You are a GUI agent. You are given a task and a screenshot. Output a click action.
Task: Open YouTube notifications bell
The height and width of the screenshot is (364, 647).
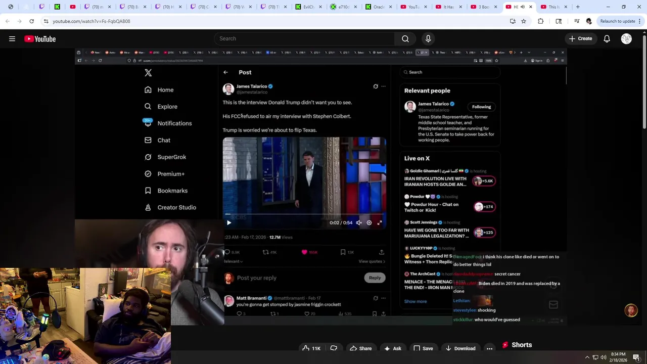[x=607, y=39]
